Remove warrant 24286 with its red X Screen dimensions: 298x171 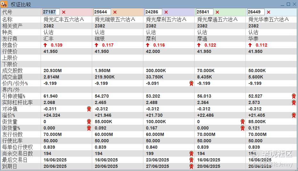[x=166, y=12]
